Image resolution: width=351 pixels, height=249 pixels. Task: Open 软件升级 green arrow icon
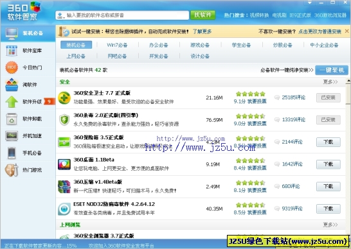point(12,102)
